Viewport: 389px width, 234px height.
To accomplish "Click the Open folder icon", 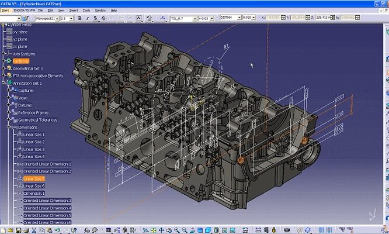I will (x=11, y=230).
